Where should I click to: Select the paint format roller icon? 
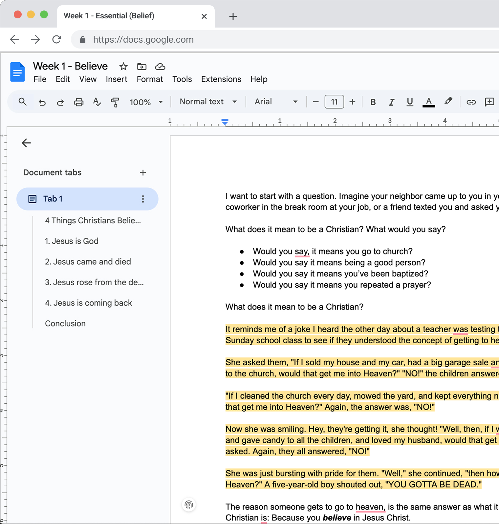115,102
